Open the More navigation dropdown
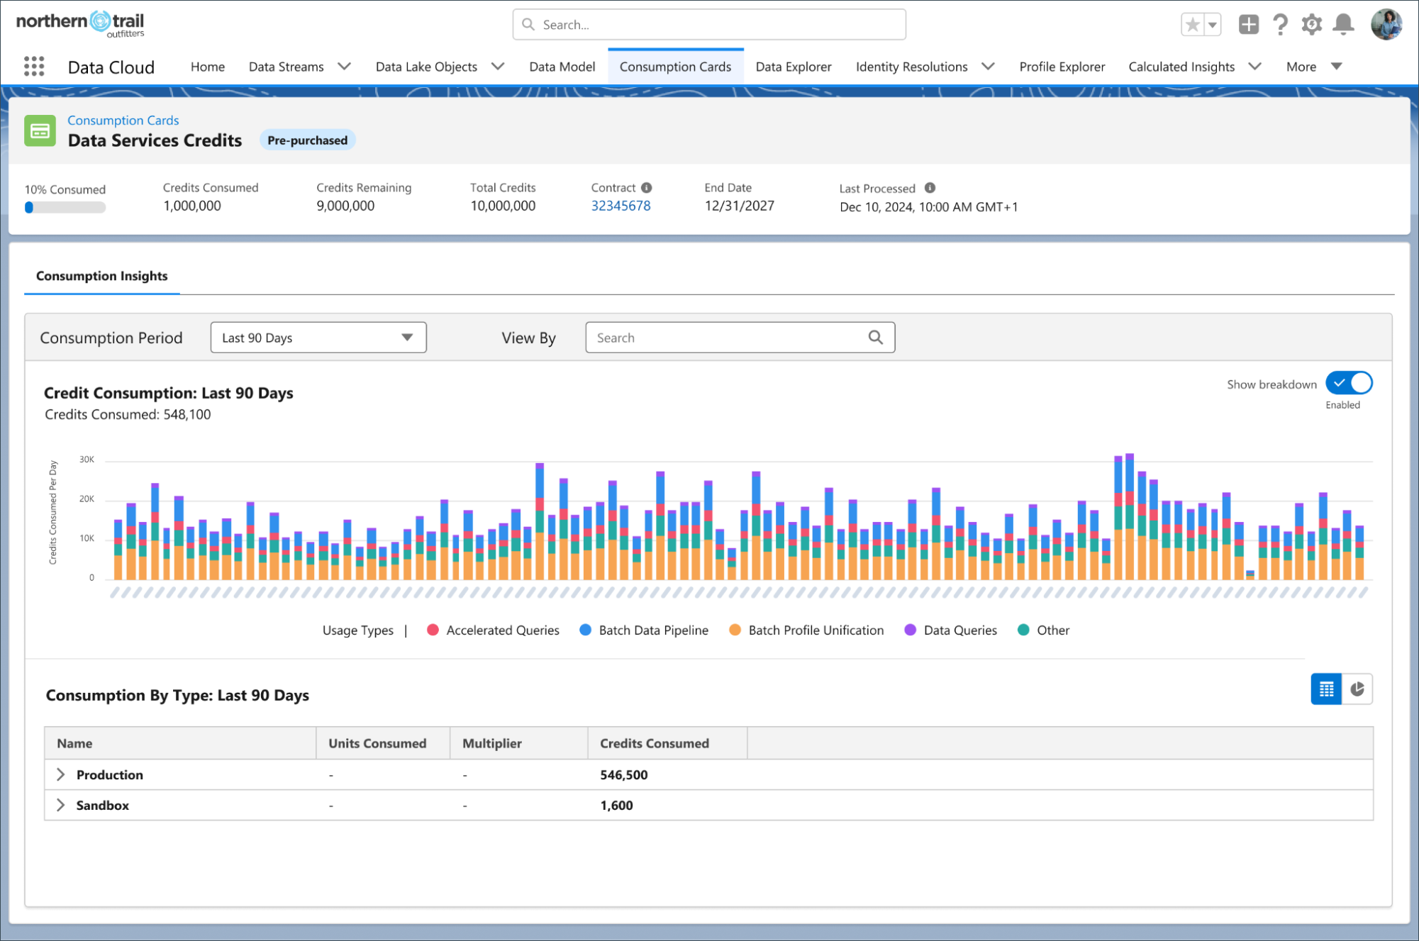1419x941 pixels. click(x=1314, y=67)
